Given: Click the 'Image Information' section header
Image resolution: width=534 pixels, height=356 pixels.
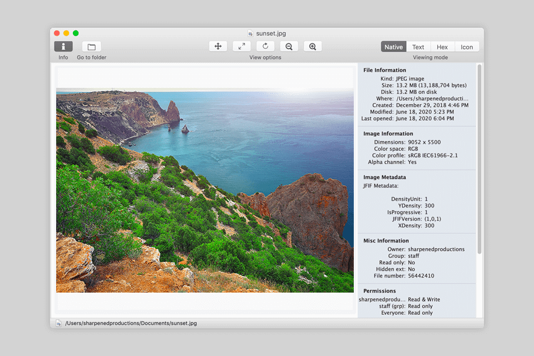Looking at the screenshot, I should [388, 133].
